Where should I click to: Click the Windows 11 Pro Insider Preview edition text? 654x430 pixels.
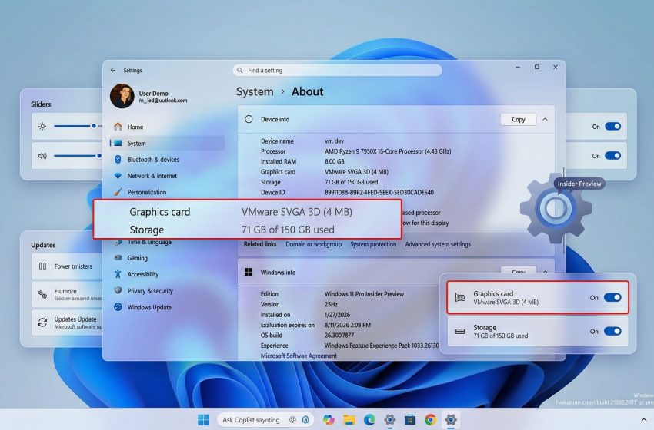pos(364,294)
